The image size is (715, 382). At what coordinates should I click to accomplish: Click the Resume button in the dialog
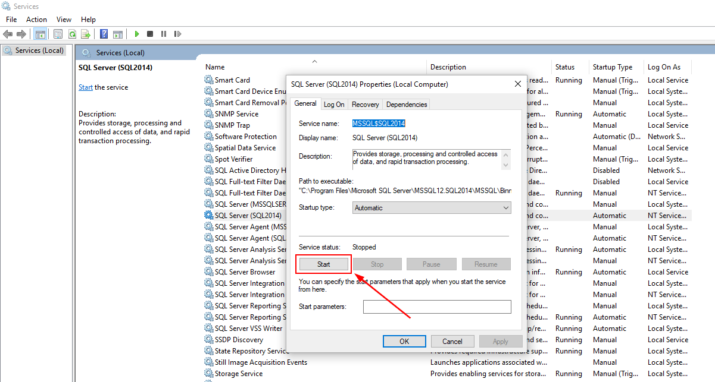(486, 264)
